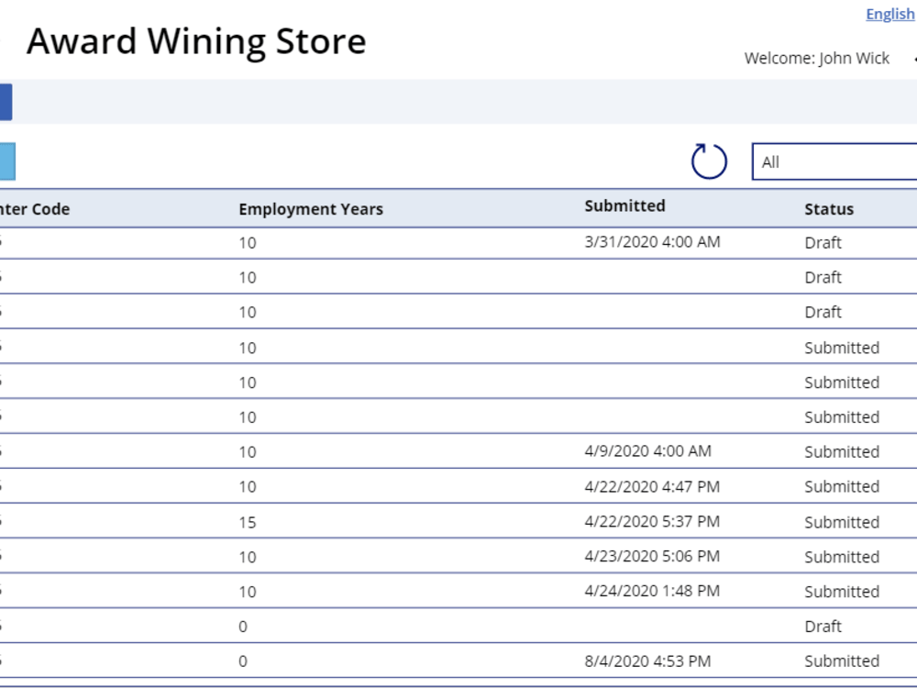The image size is (917, 688).
Task: Select the row submitted 3/31/2020 4:00 AM
Action: [458, 242]
